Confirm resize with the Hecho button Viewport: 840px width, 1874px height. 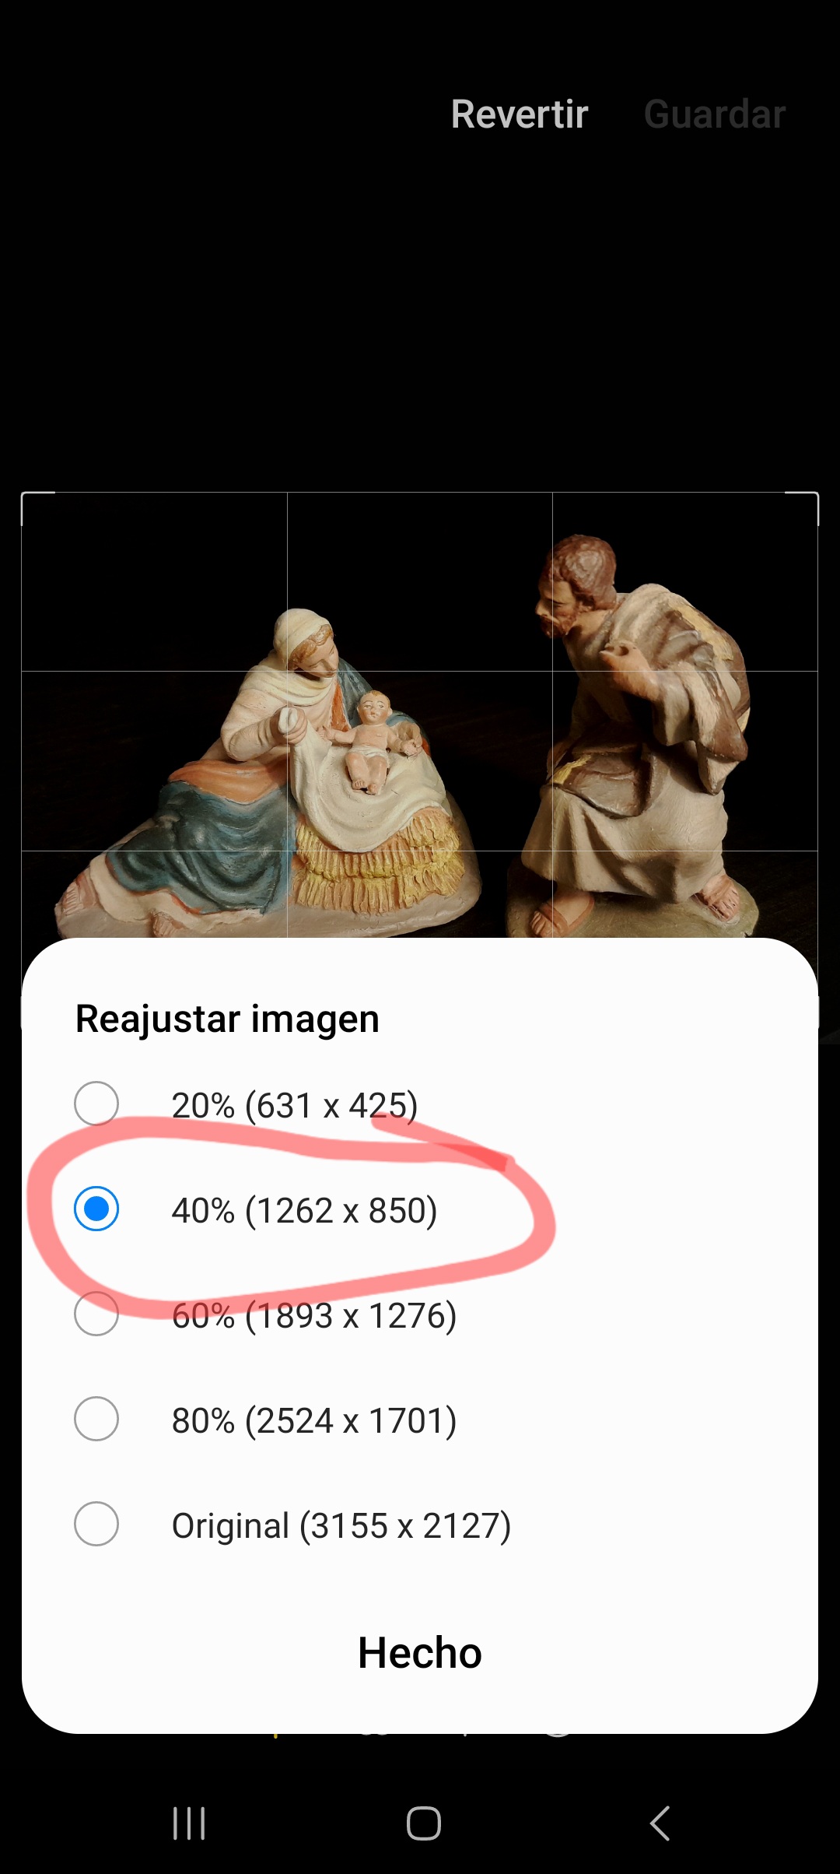(x=420, y=1652)
